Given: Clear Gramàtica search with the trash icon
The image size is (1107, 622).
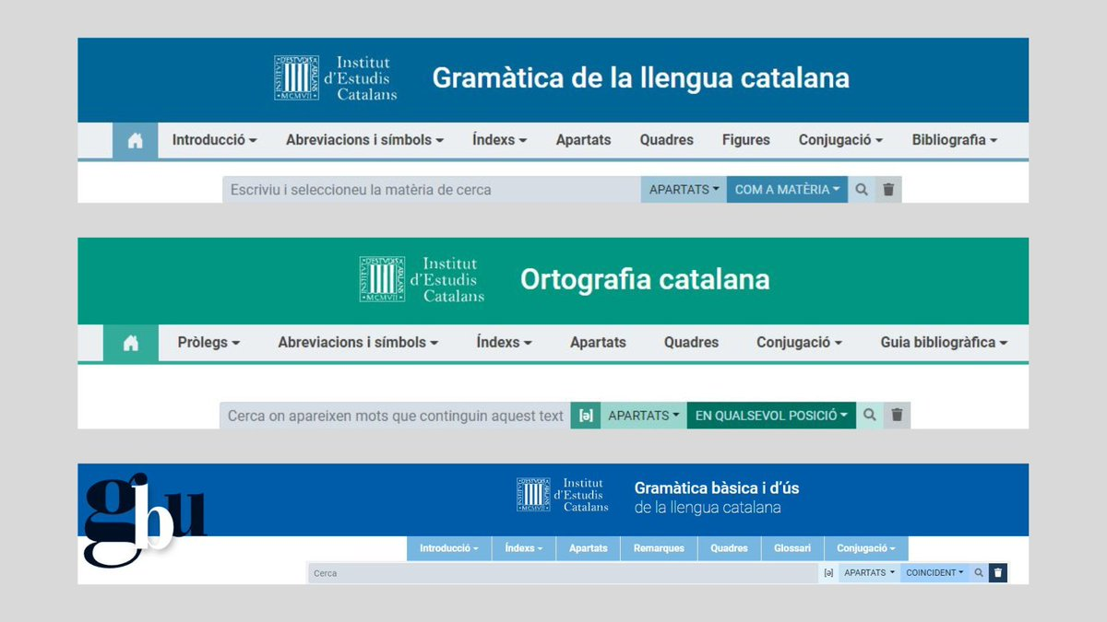Looking at the screenshot, I should point(888,190).
